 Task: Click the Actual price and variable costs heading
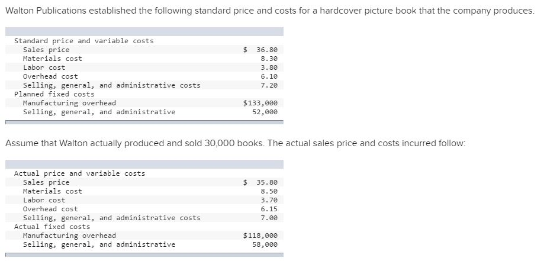point(79,173)
